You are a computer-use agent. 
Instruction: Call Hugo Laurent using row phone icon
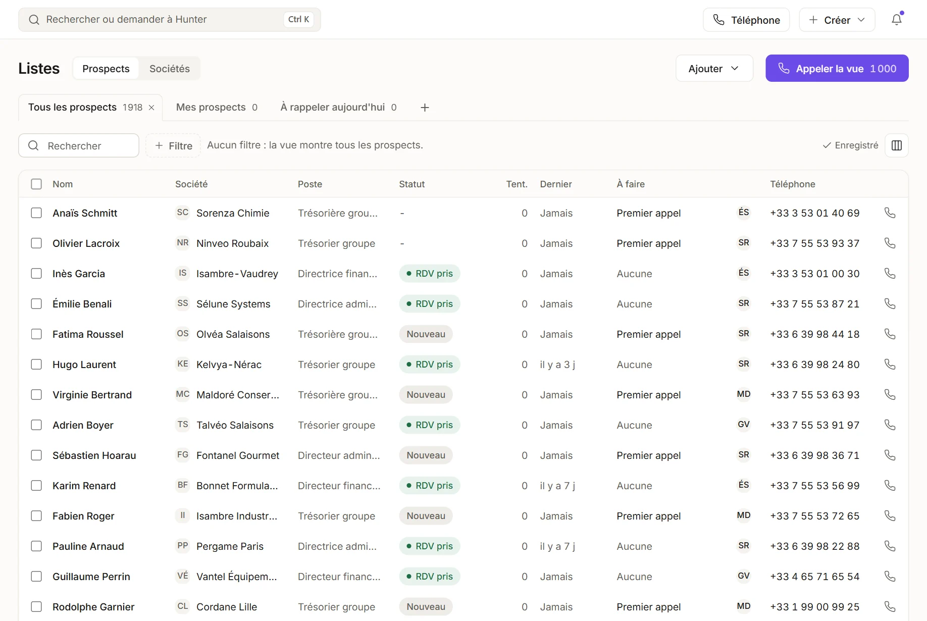890,365
